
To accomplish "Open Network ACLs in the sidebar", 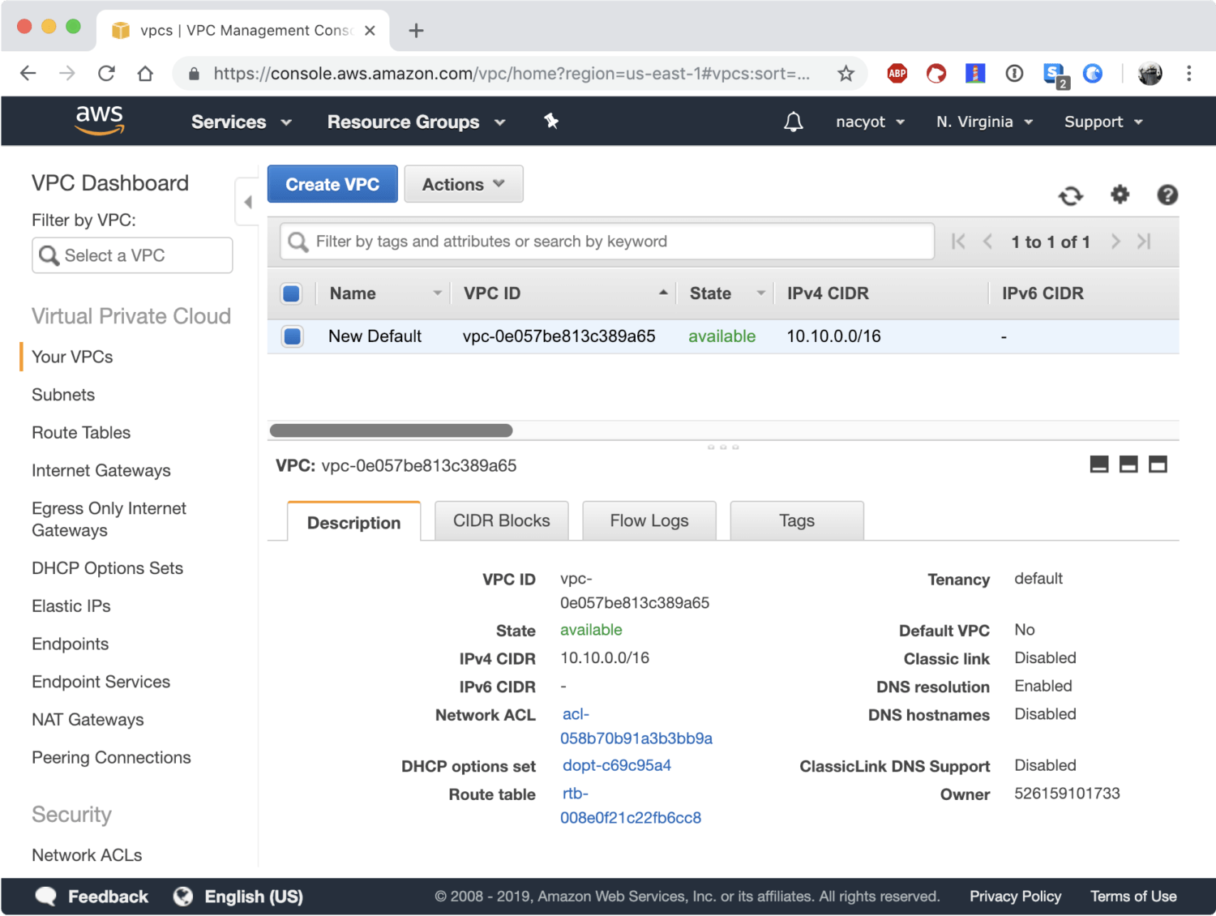I will (x=87, y=855).
